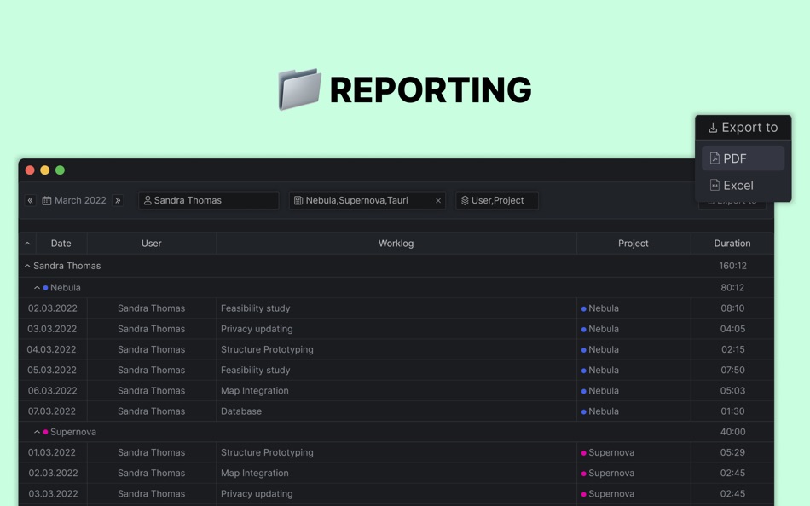Click the 08:10 duration cell
This screenshot has width=810, height=506.
tap(732, 308)
